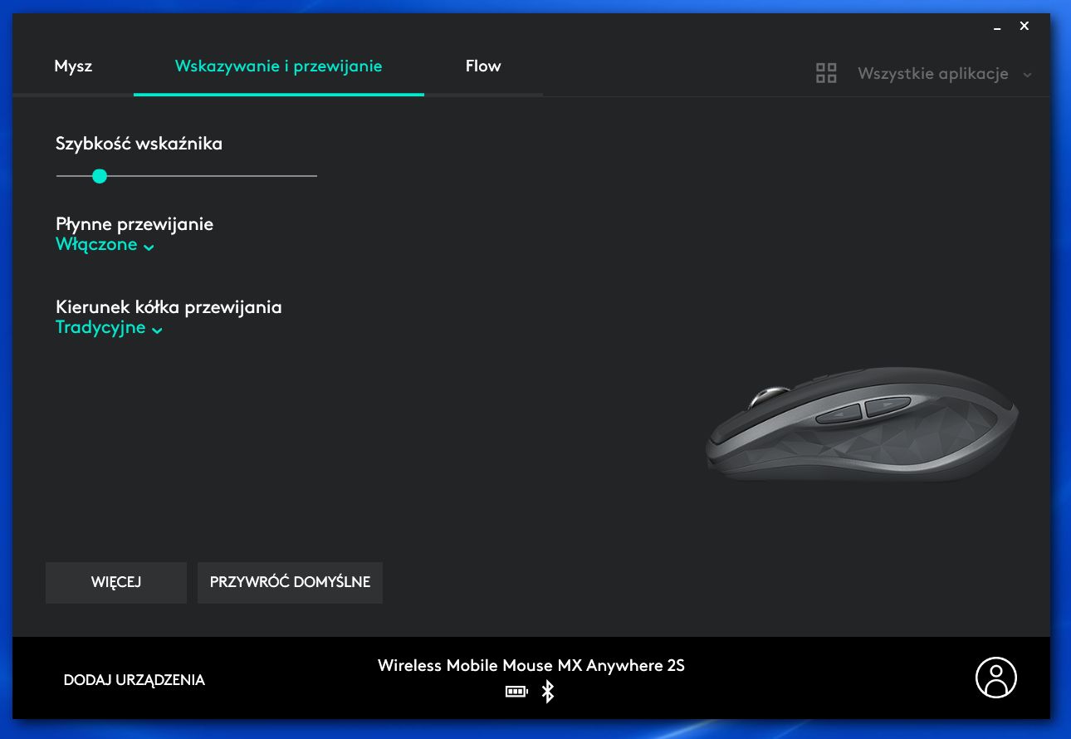Click the Bluetooth connection icon
This screenshot has height=739, width=1071.
[547, 691]
